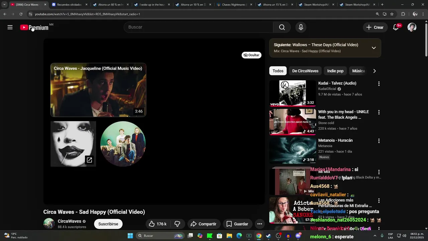Viewport: 428px width, 241px height.
Task: Open options for With you in my head
Action: (x=379, y=112)
